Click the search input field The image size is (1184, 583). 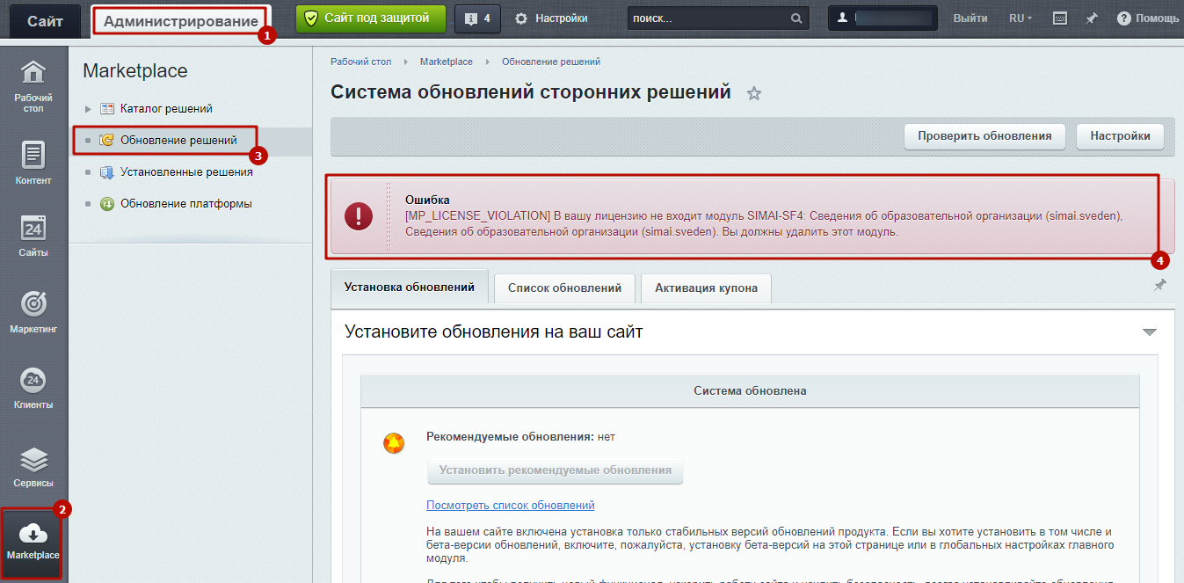click(x=708, y=18)
